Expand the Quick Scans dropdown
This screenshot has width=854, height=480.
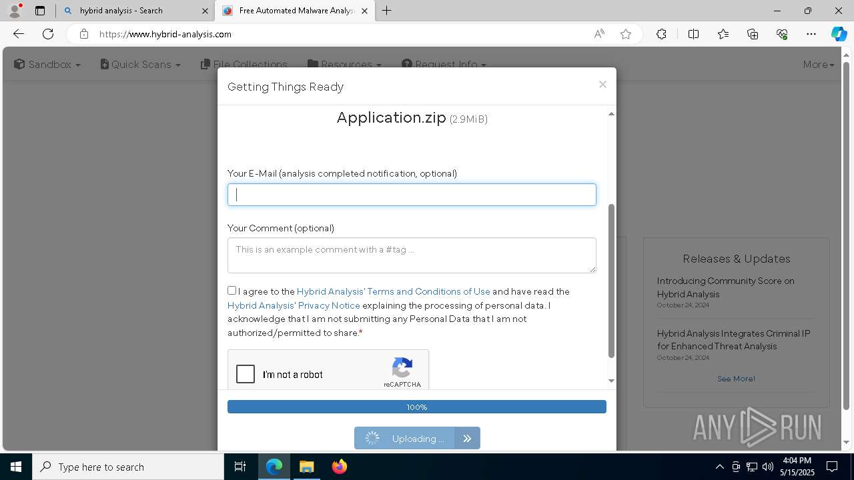[x=140, y=64]
